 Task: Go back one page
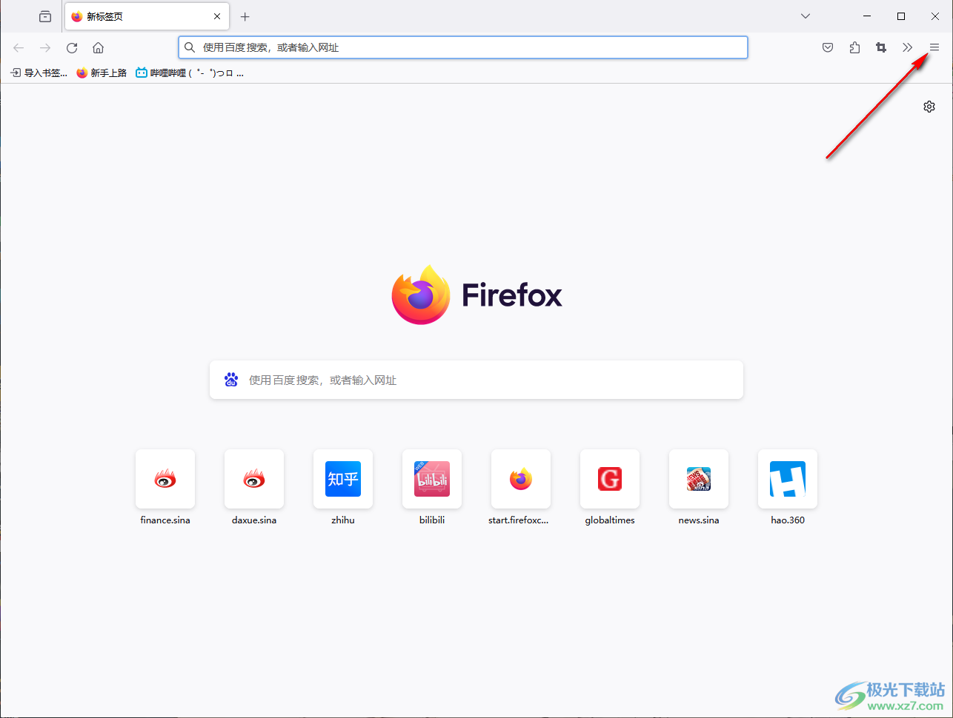pyautogui.click(x=19, y=47)
